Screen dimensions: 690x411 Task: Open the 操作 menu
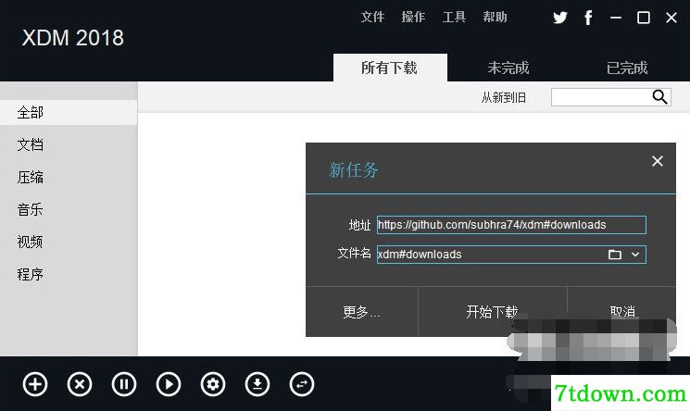(413, 18)
